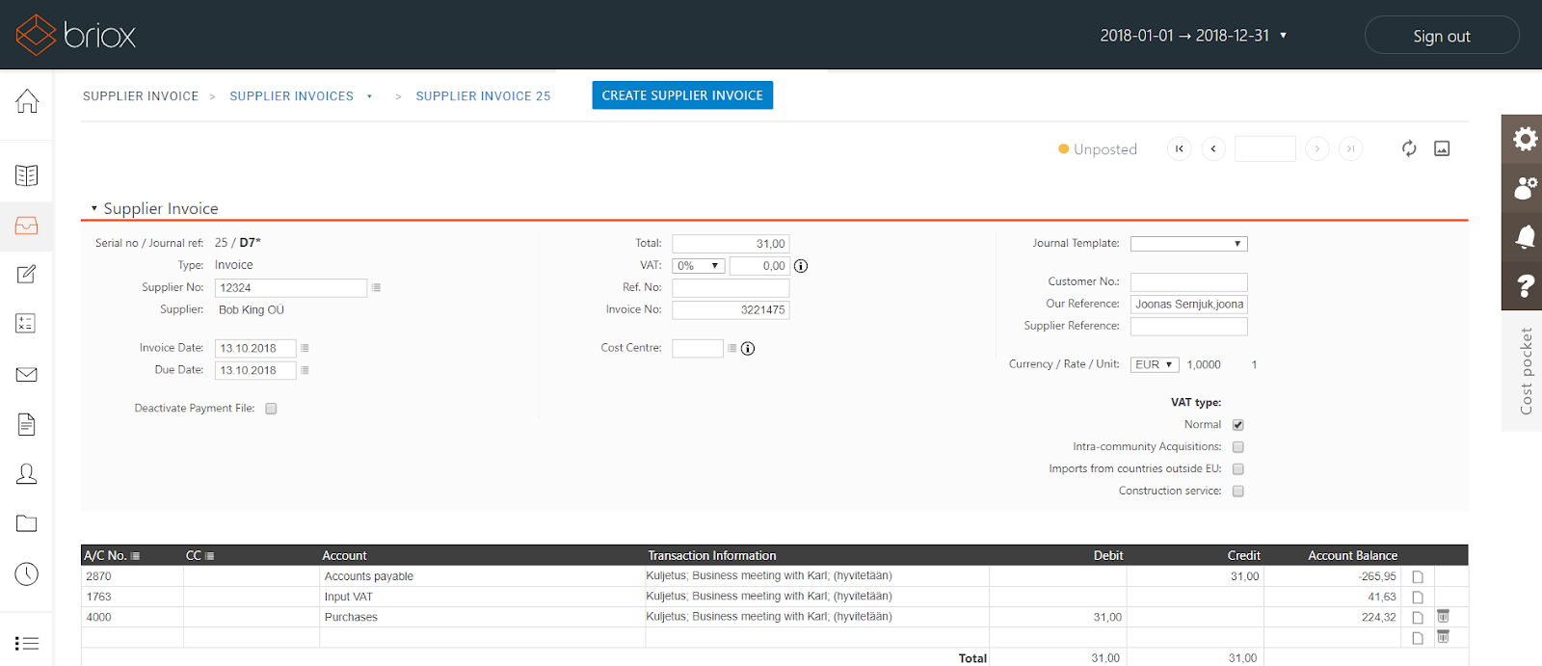Collapse the Supplier Invoice section
Screen dimensions: 1542x666
pyautogui.click(x=94, y=208)
